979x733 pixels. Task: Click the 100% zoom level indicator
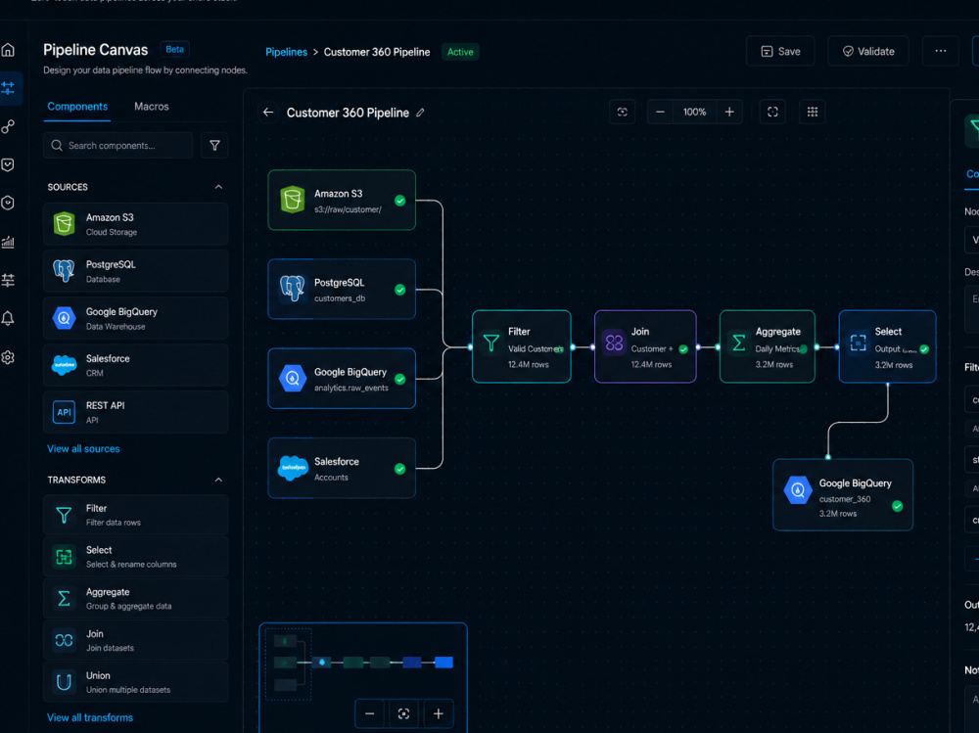(x=694, y=112)
